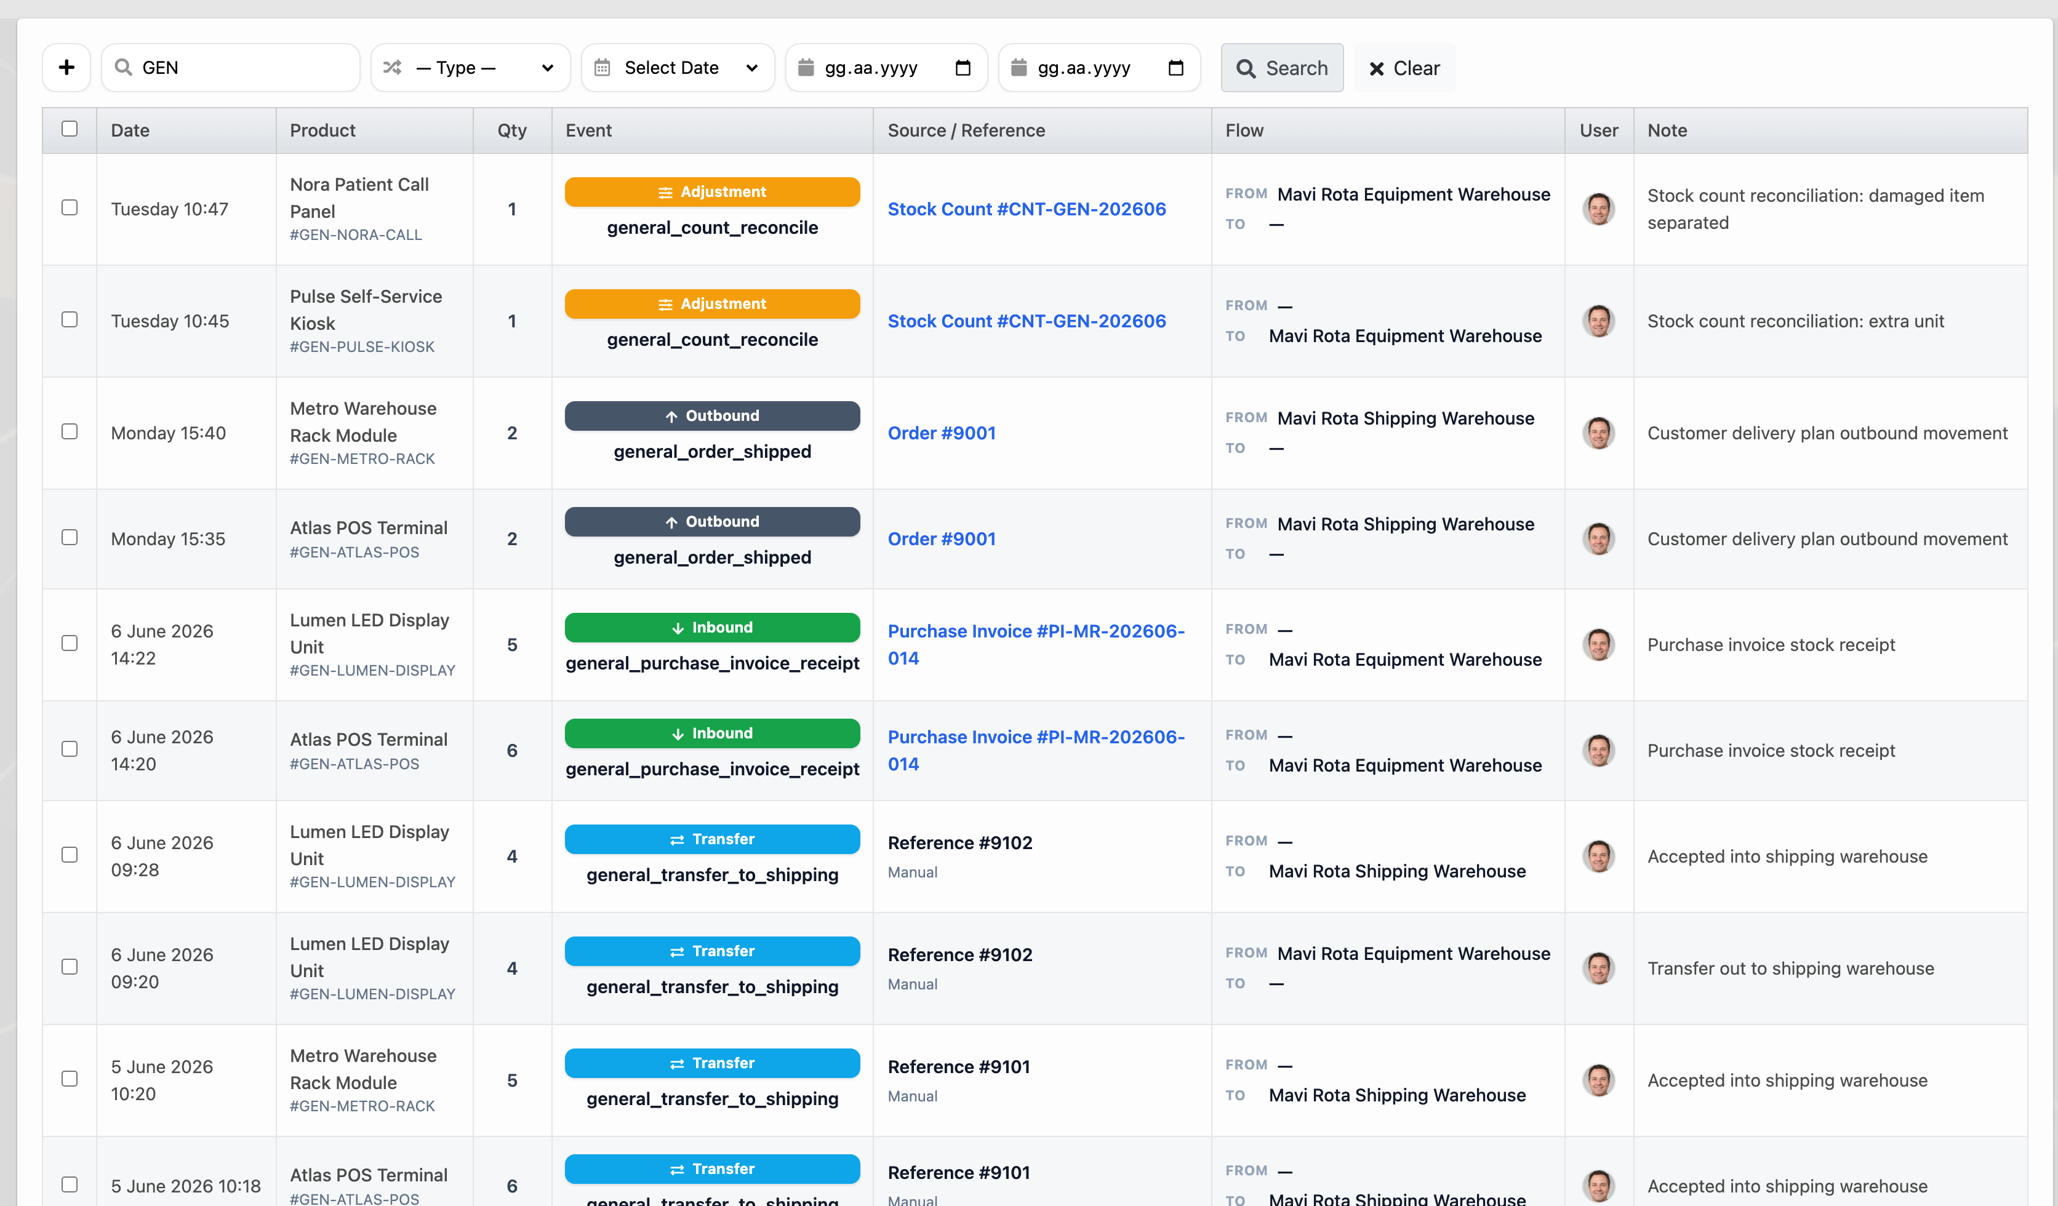Click Reference #9101 in 5 June 10:20 row
The image size is (2058, 1206).
tap(959, 1066)
